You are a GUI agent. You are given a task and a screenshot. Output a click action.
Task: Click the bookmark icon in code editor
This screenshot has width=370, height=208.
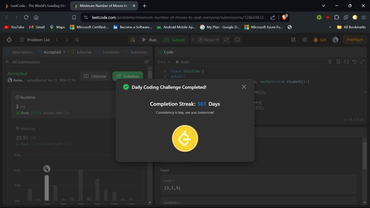[x=338, y=62]
